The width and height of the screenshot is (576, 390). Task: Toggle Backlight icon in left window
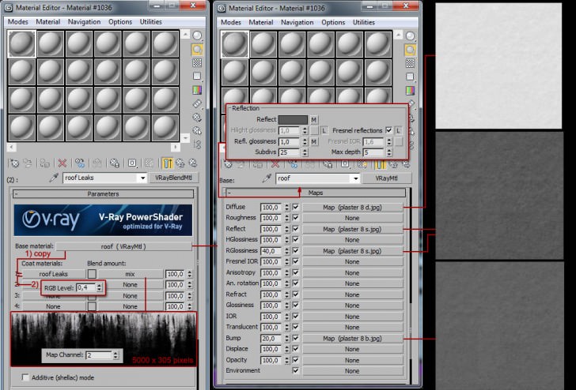point(197,49)
